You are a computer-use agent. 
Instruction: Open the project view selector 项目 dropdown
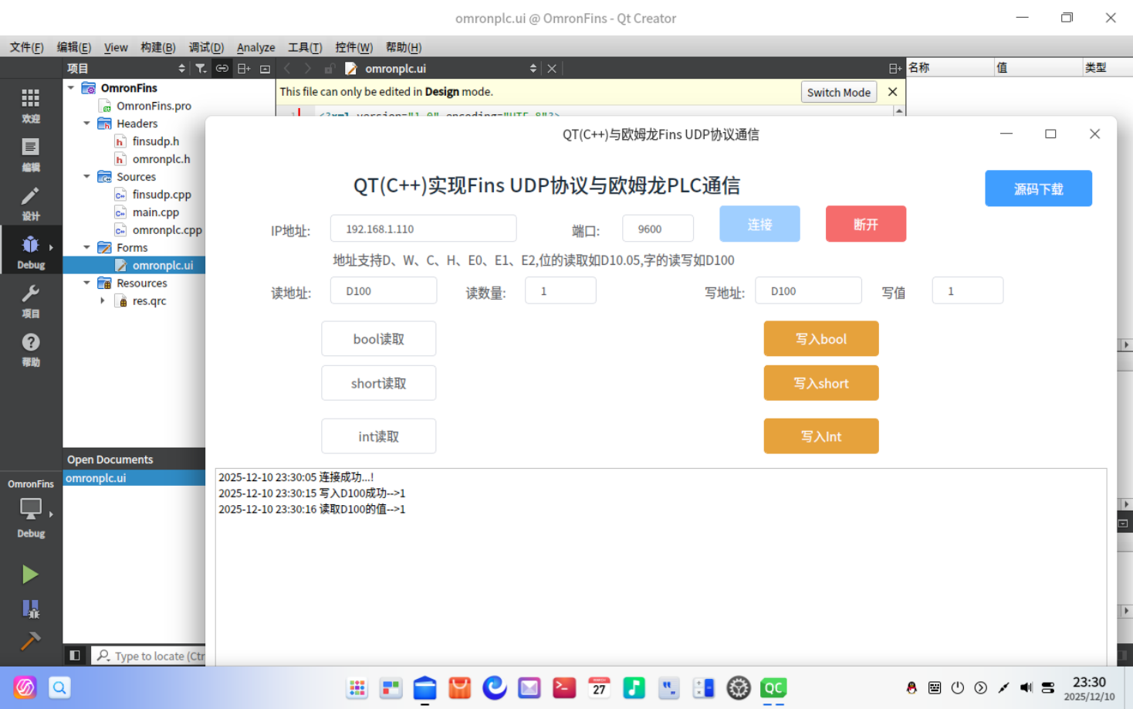point(127,69)
